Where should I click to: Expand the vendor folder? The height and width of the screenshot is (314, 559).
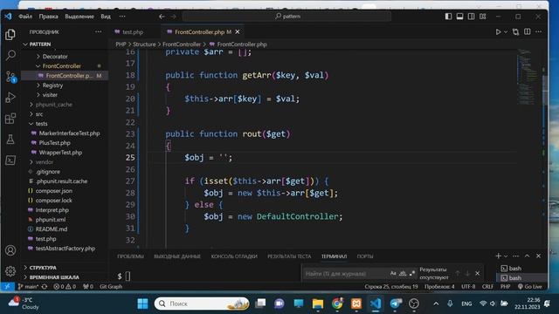[x=45, y=162]
